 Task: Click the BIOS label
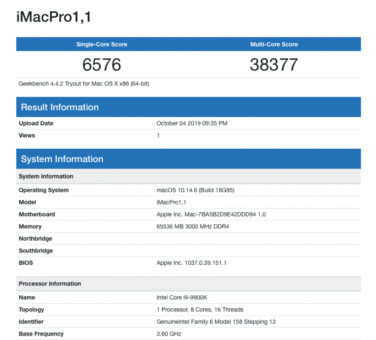coord(26,263)
